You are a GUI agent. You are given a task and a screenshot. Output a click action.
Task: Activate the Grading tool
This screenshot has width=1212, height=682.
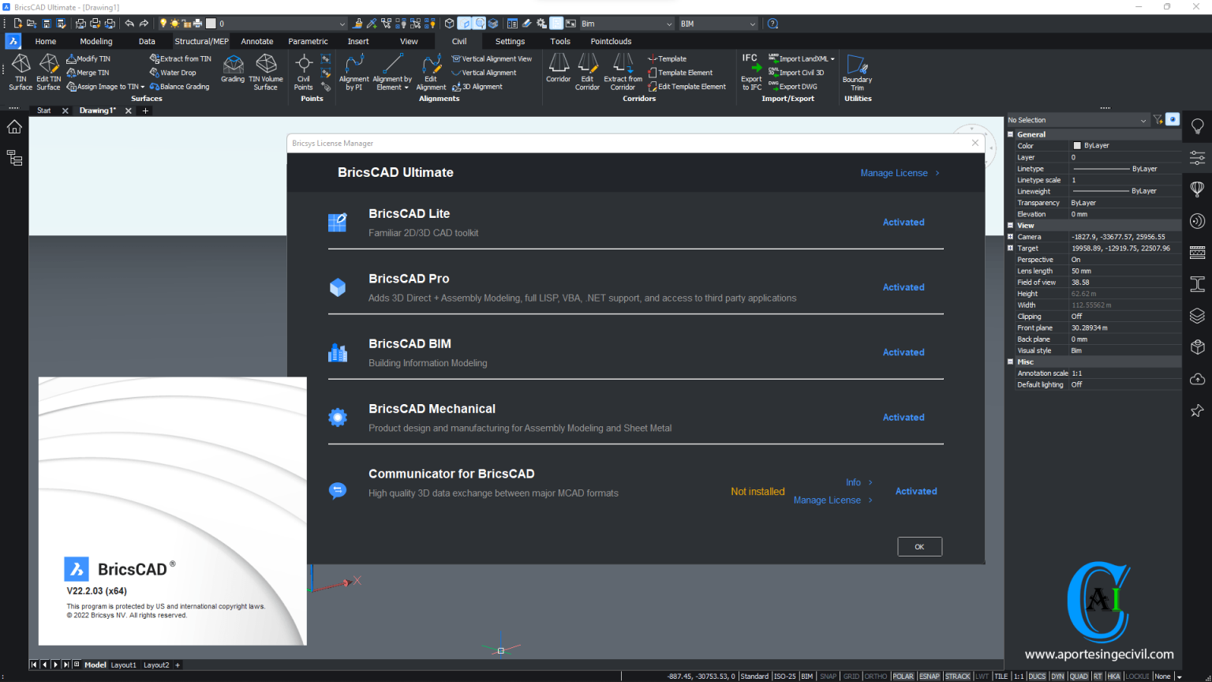tap(232, 71)
